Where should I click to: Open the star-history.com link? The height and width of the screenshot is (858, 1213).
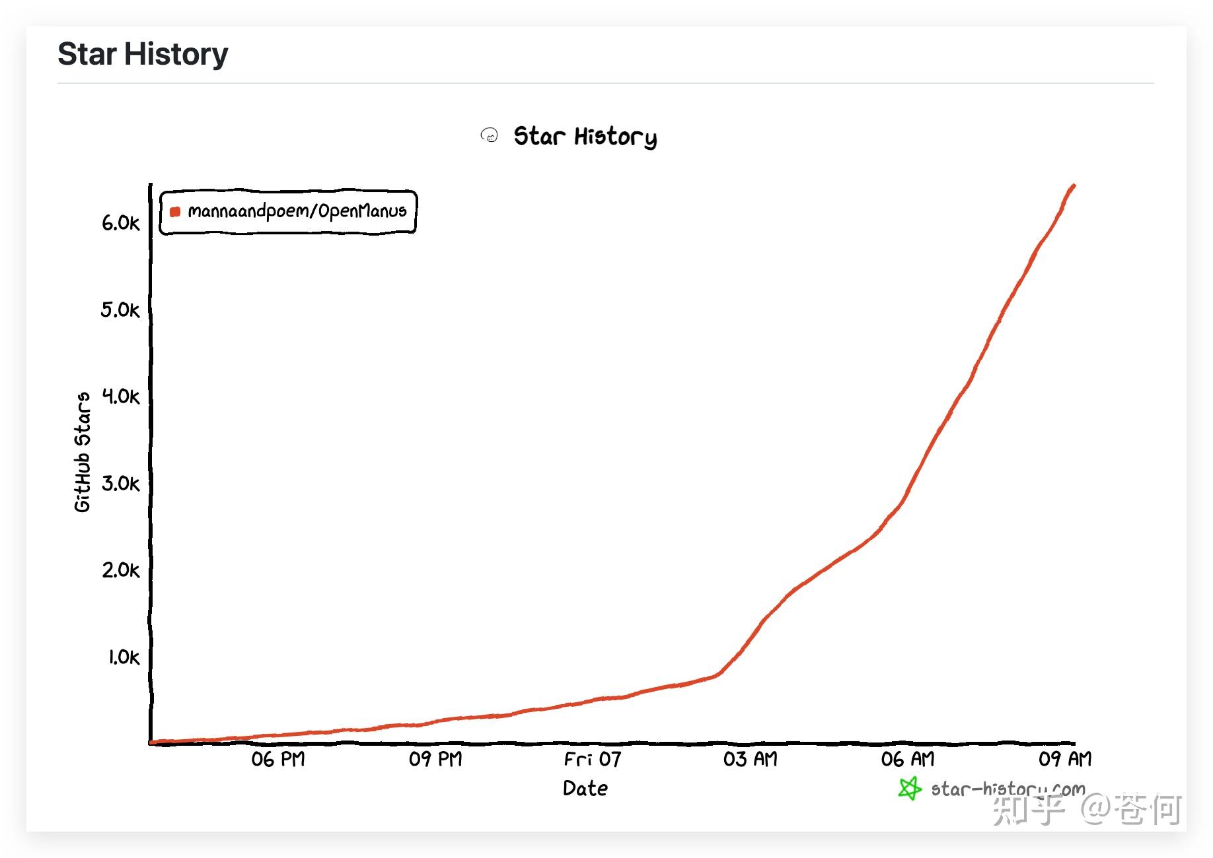[1007, 789]
